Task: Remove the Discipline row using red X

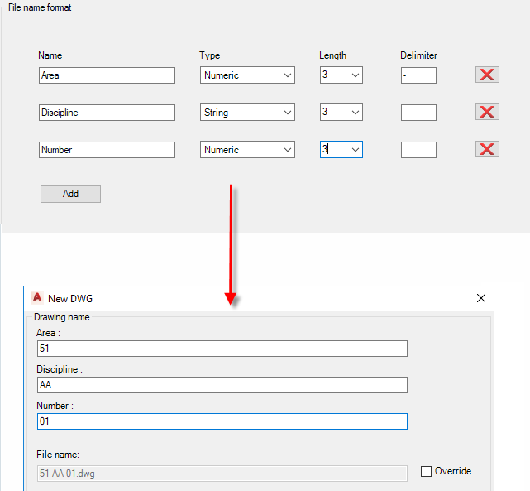Action: 487,113
